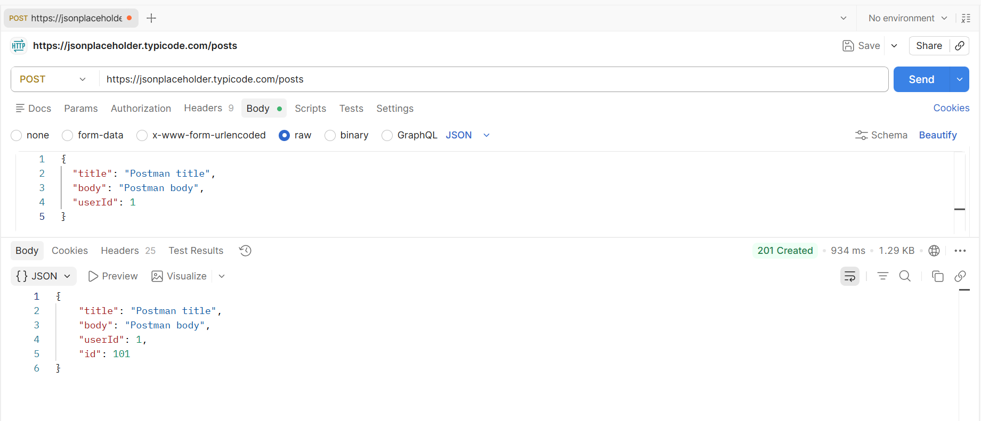Switch to the Authorization tab
This screenshot has width=981, height=421.
[x=141, y=109]
